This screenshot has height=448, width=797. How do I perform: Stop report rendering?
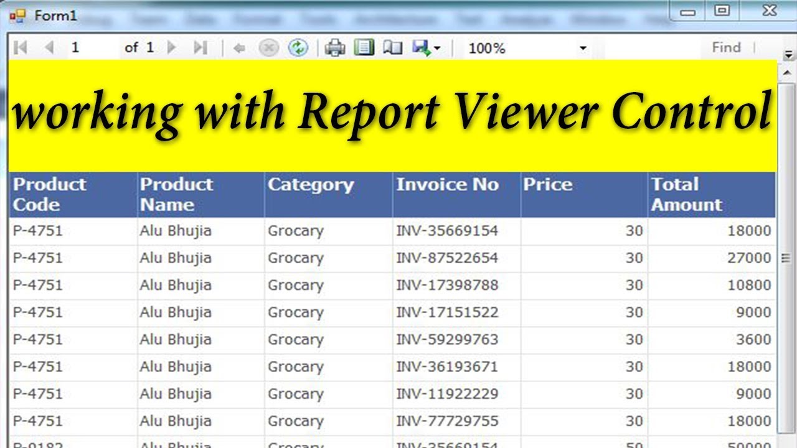pyautogui.click(x=268, y=48)
